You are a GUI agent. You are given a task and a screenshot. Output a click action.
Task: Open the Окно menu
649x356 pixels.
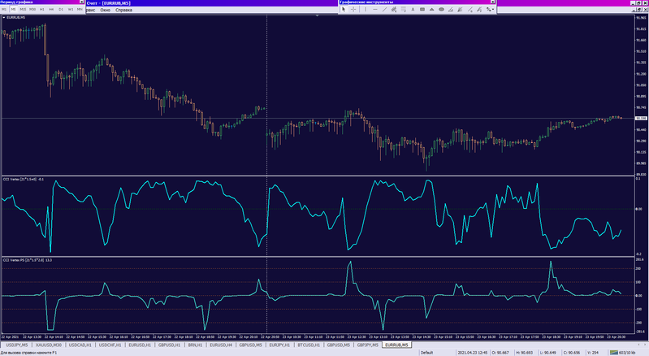pos(105,10)
